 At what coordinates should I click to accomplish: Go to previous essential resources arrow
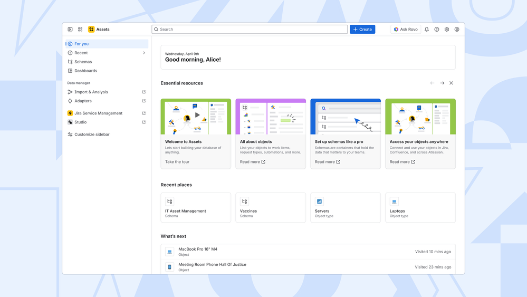click(432, 83)
